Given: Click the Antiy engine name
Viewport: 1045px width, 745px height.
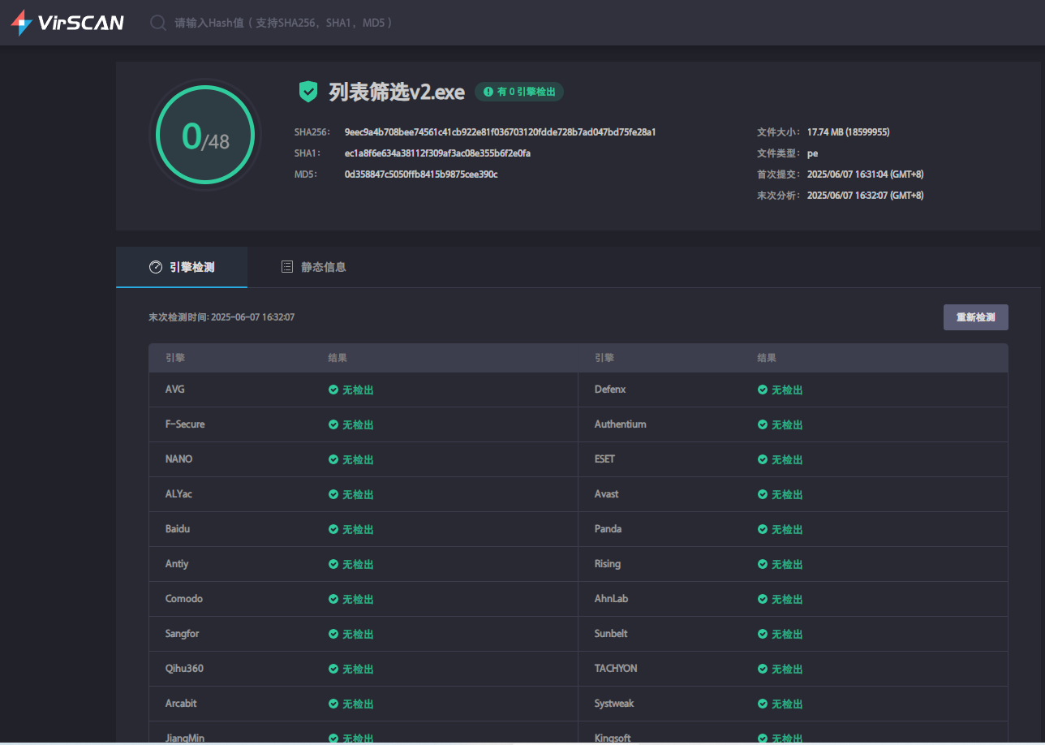Looking at the screenshot, I should 177,564.
